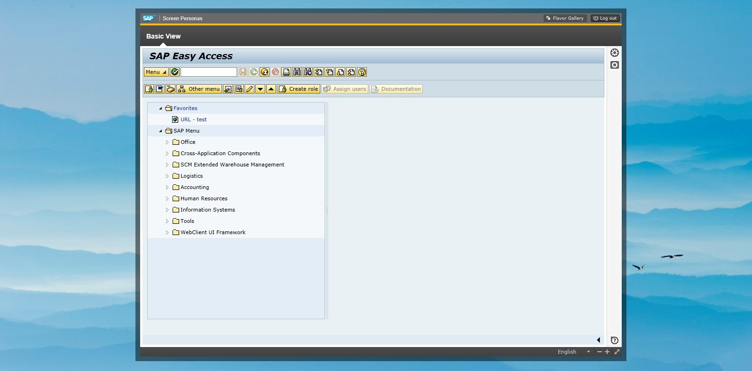Expand the Logistics folder

point(167,176)
